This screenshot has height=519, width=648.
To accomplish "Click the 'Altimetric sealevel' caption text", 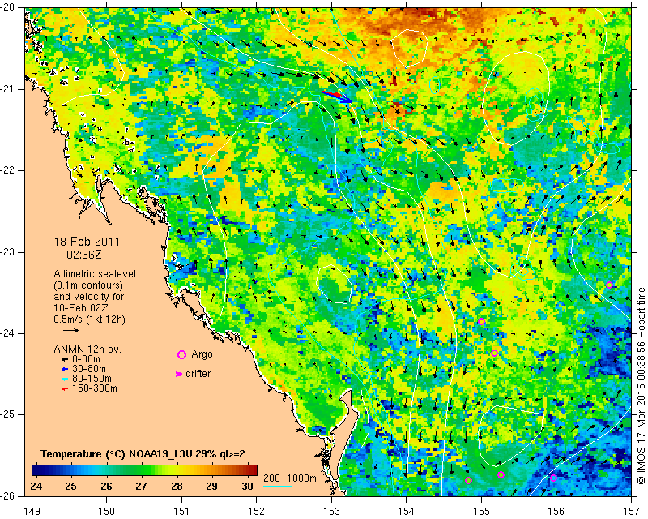I will 95,274.
